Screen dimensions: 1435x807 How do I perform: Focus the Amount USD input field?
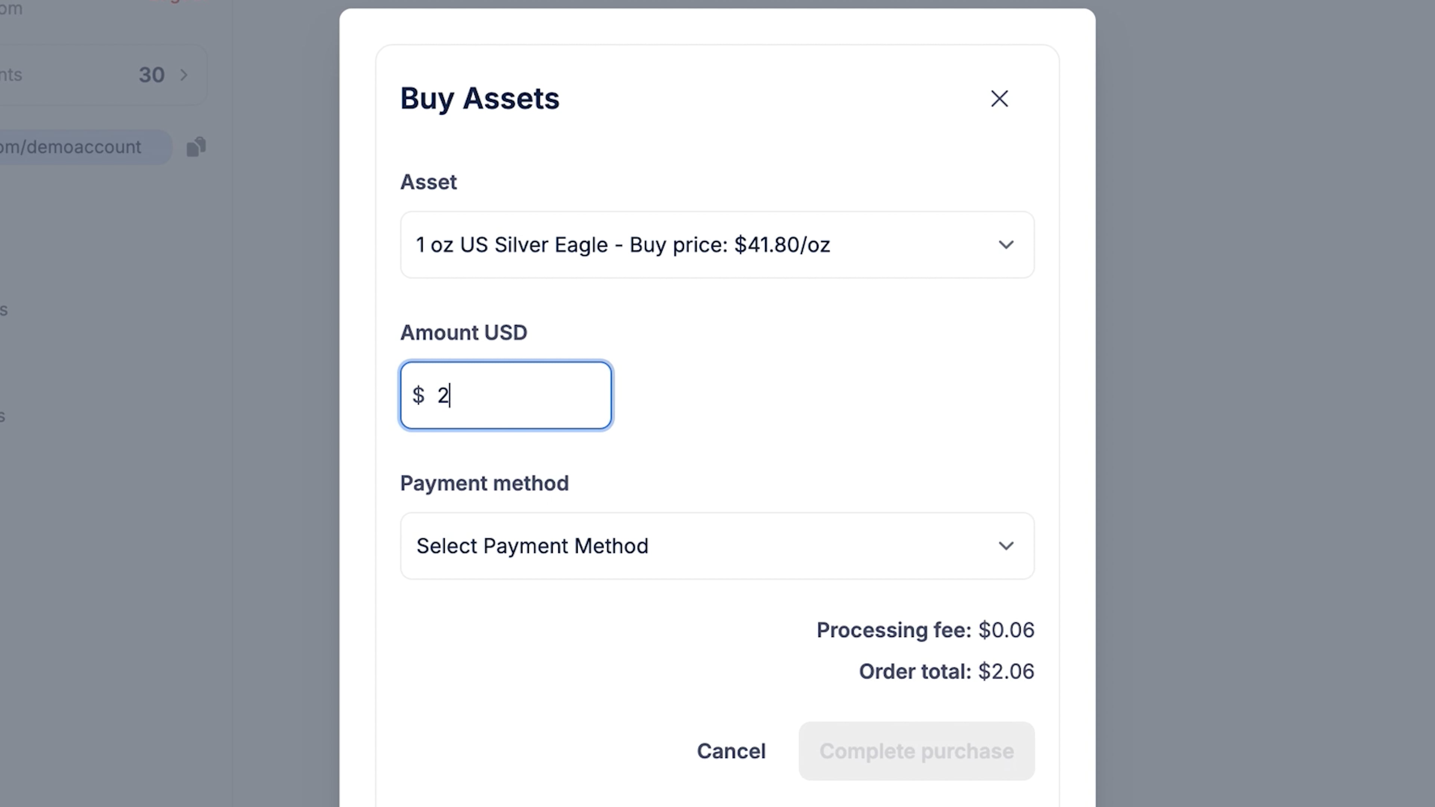[524, 395]
